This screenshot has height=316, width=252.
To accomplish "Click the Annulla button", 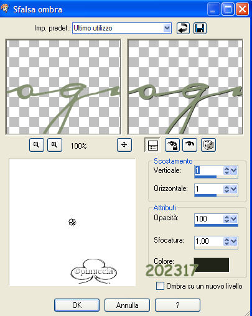I will [127, 305].
